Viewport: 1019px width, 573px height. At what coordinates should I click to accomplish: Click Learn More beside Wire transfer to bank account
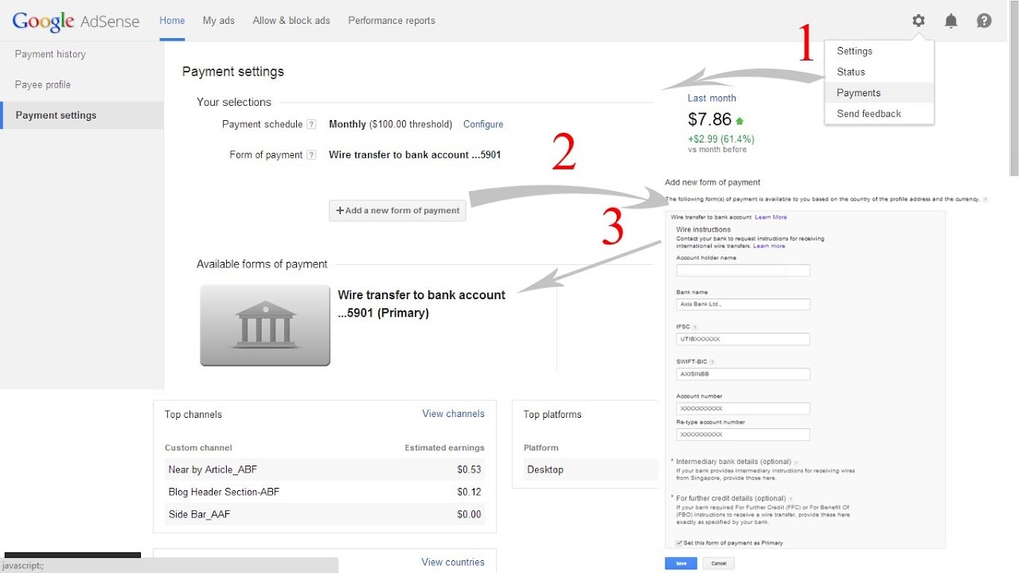771,217
